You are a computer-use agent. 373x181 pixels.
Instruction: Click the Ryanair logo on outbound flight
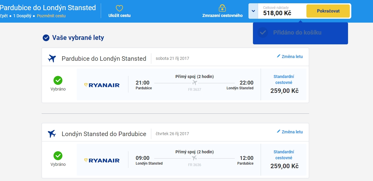pos(102,85)
